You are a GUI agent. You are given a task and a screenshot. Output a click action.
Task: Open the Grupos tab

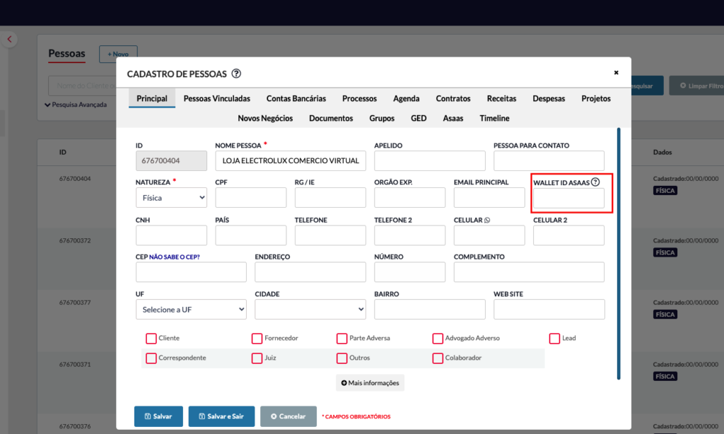[x=382, y=118]
